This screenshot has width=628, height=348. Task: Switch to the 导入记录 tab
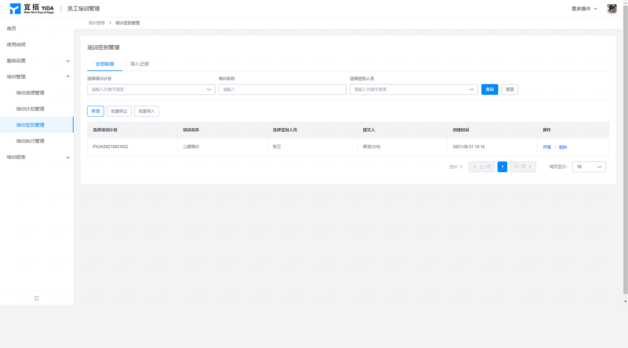[x=140, y=64]
